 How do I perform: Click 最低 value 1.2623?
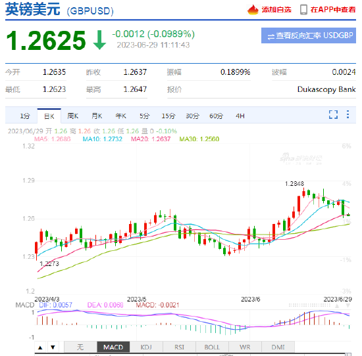(x=54, y=89)
